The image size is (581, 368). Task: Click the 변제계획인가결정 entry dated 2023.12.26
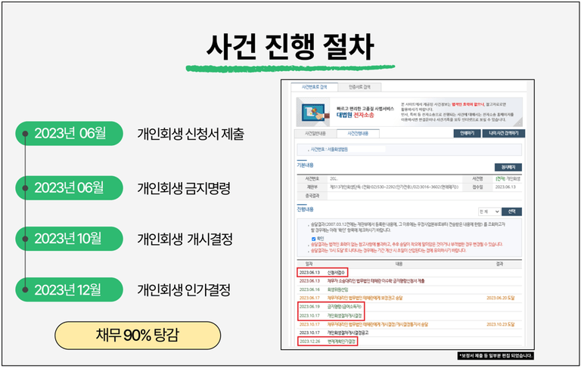click(342, 341)
